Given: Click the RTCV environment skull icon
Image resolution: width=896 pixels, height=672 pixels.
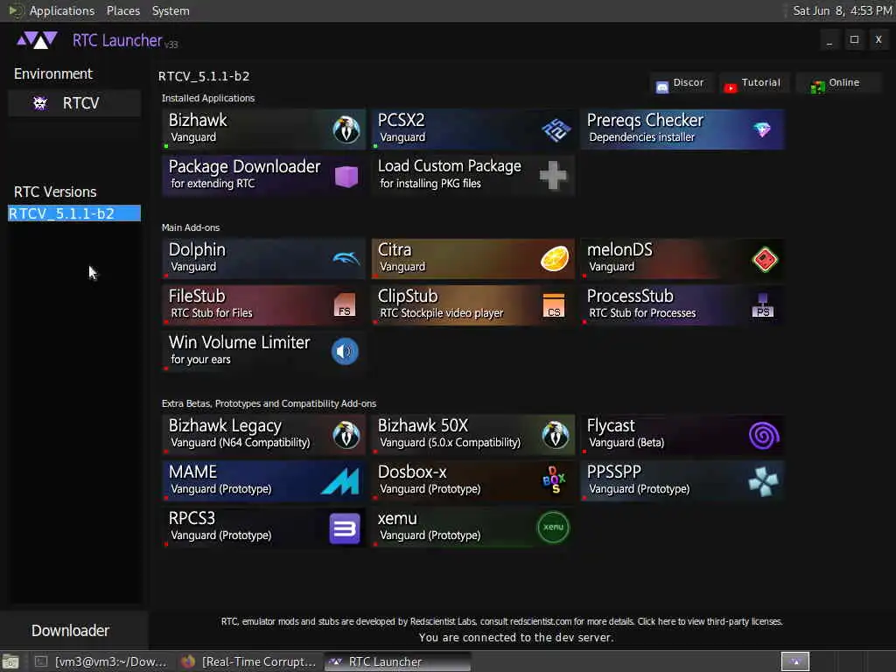Looking at the screenshot, I should click(40, 103).
